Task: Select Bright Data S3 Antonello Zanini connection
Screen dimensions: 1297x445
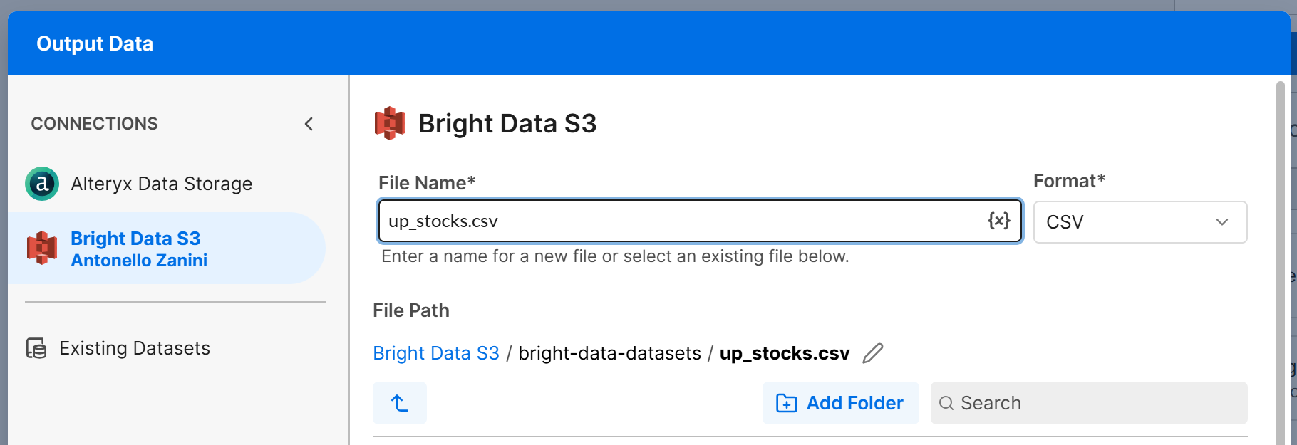Action: (x=167, y=248)
